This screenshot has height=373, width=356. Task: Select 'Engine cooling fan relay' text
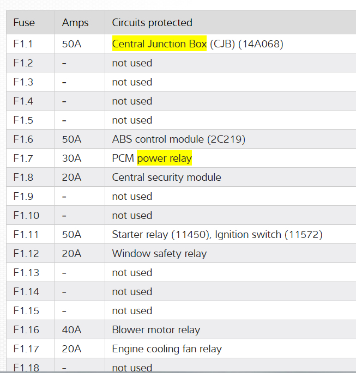[167, 349]
